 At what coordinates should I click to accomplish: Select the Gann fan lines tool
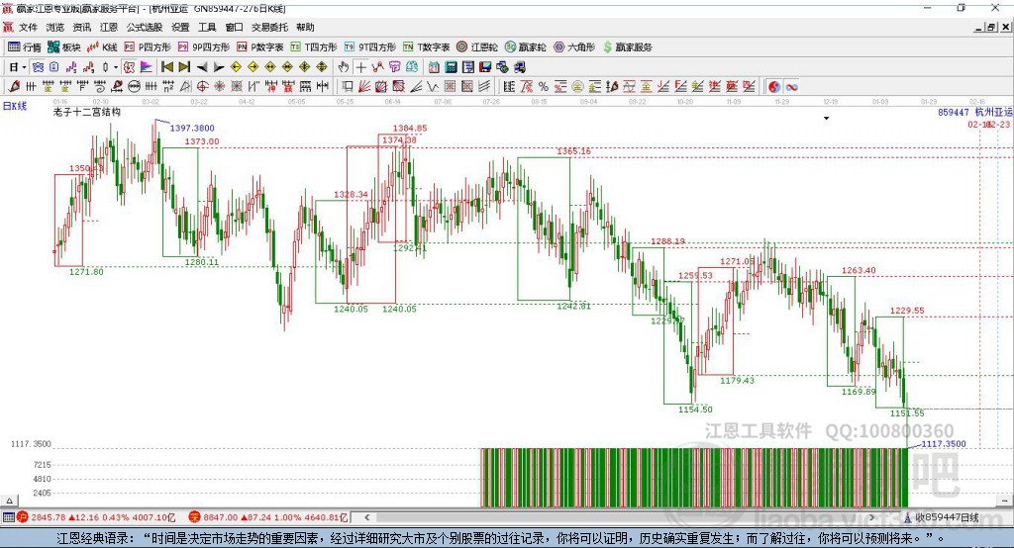tap(364, 87)
